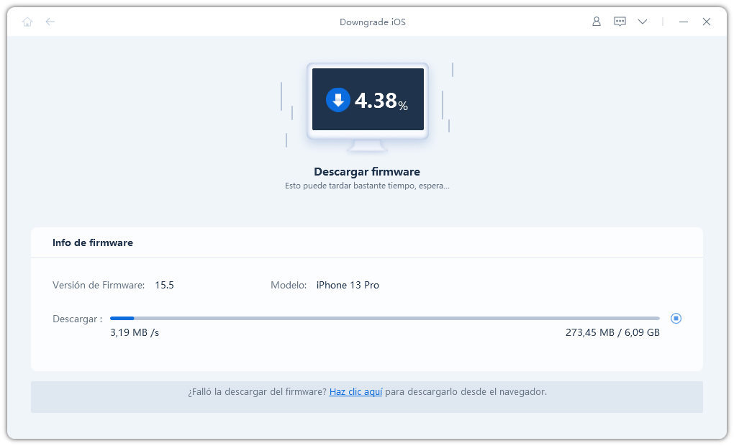Click the blue download arrow icon
This screenshot has width=734, height=446.
pos(337,100)
